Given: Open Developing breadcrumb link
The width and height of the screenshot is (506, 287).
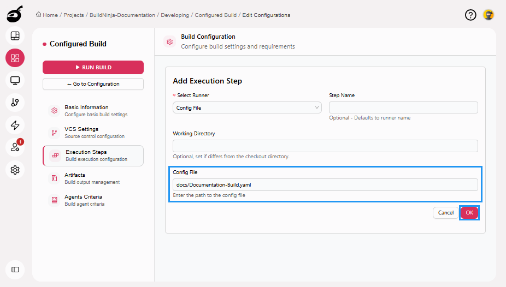Looking at the screenshot, I should click(175, 15).
